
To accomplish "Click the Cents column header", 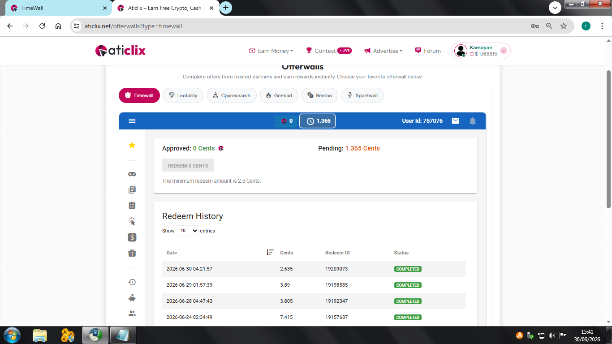I will click(x=287, y=253).
